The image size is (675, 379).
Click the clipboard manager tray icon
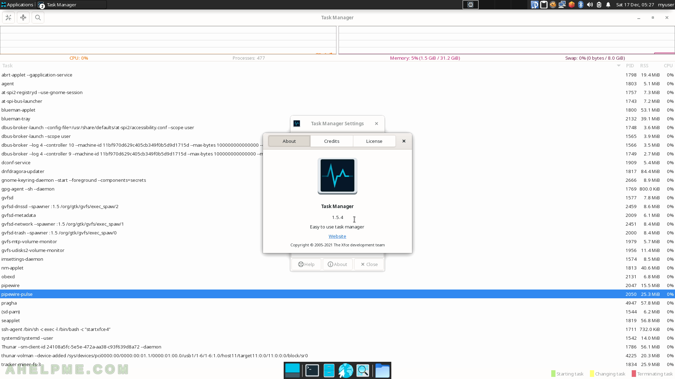tap(544, 5)
